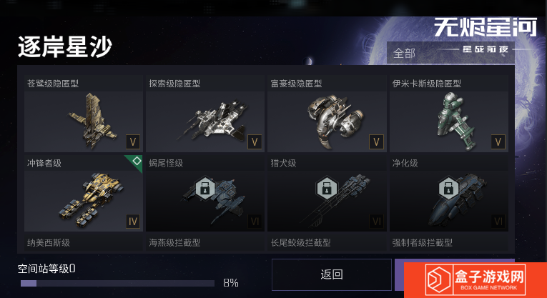Click the 空间站等级 progress bar

(x=117, y=284)
